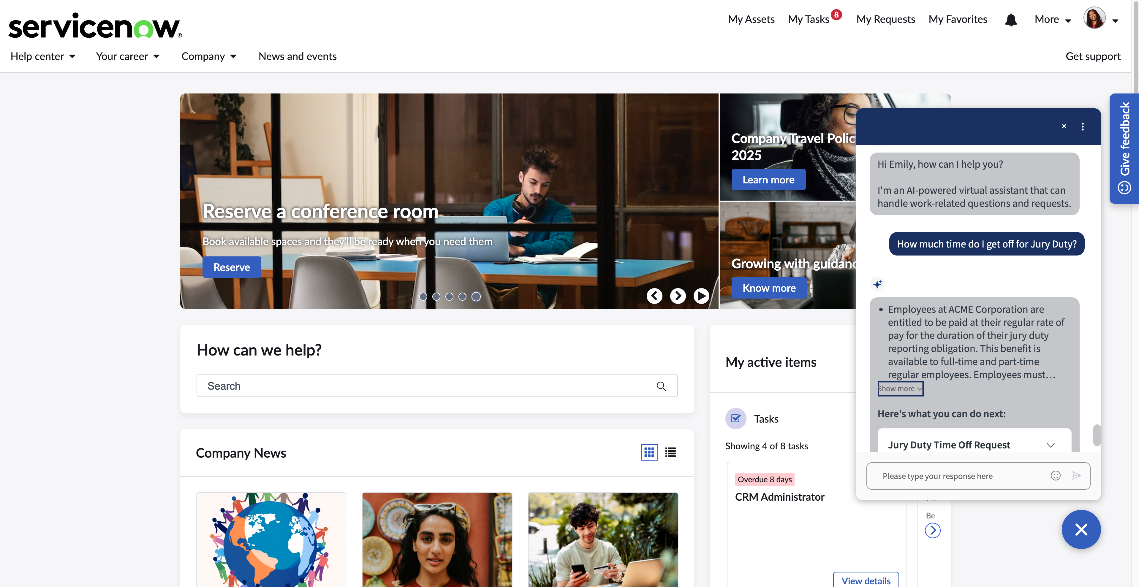
Task: Open chat window three-dot options menu
Action: 1082,126
